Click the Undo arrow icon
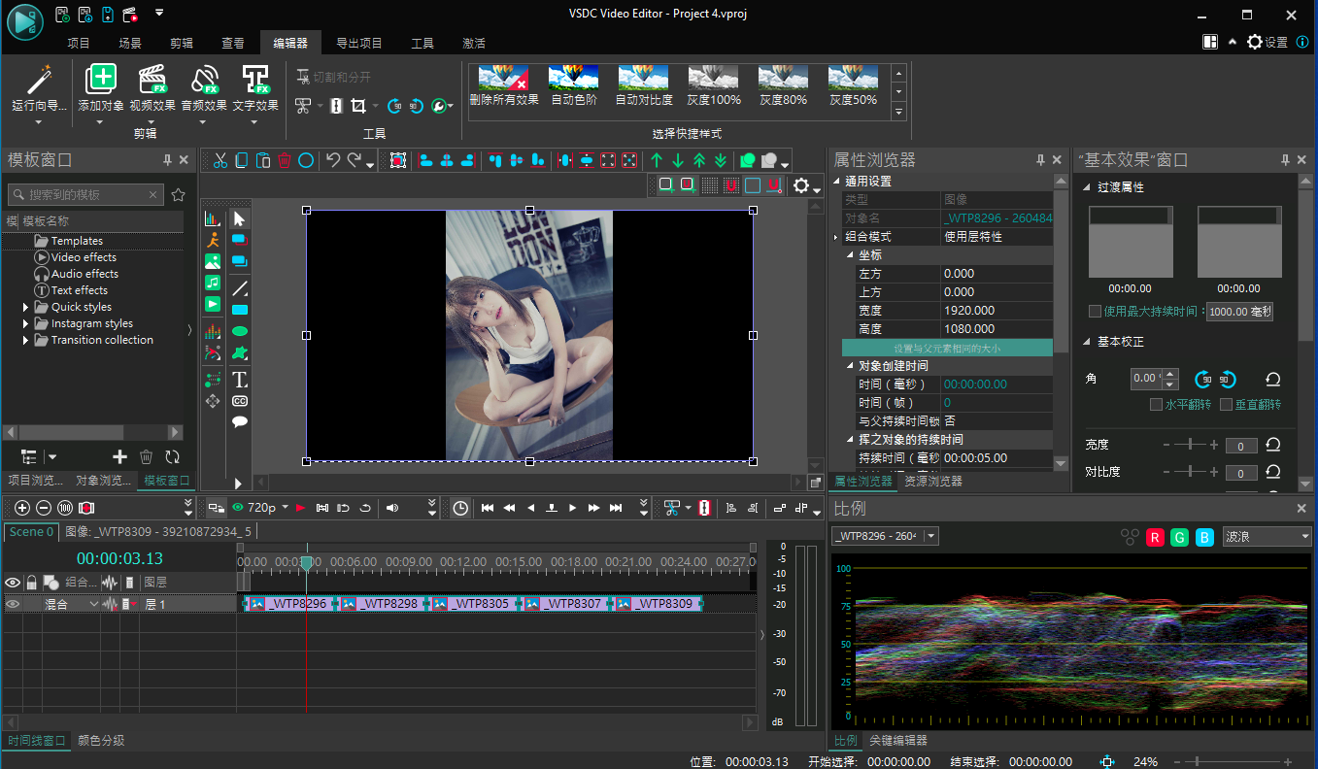 [333, 160]
